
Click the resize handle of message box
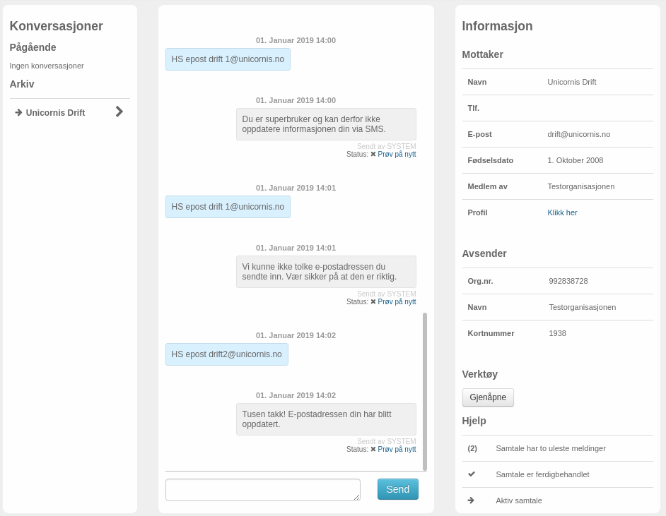[357, 498]
